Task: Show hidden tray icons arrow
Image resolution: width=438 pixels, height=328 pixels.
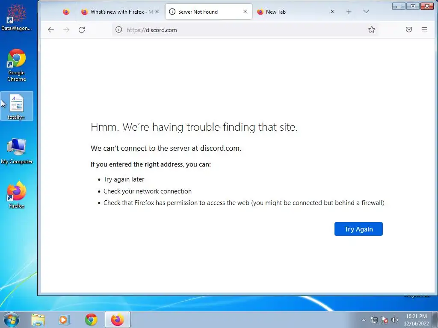Action: [364, 320]
